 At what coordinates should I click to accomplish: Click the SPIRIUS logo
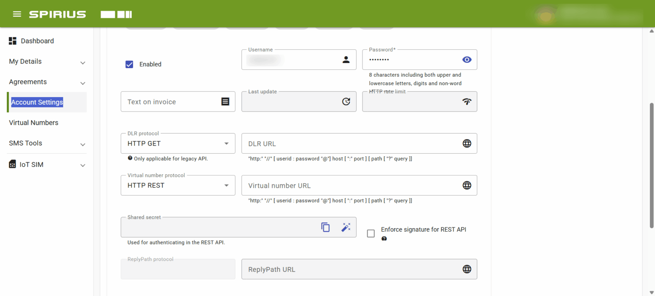(58, 14)
